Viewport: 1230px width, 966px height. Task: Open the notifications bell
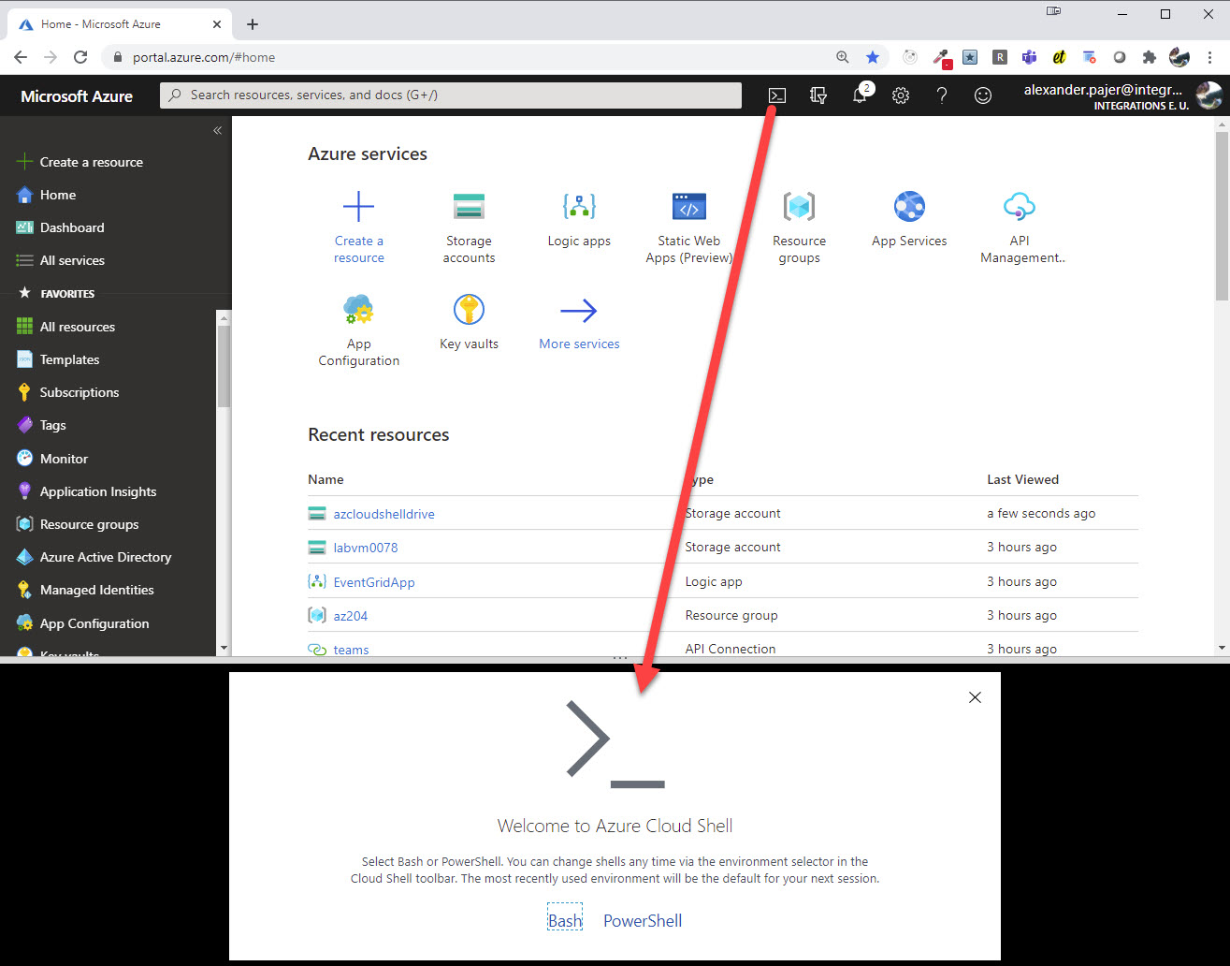tap(861, 95)
